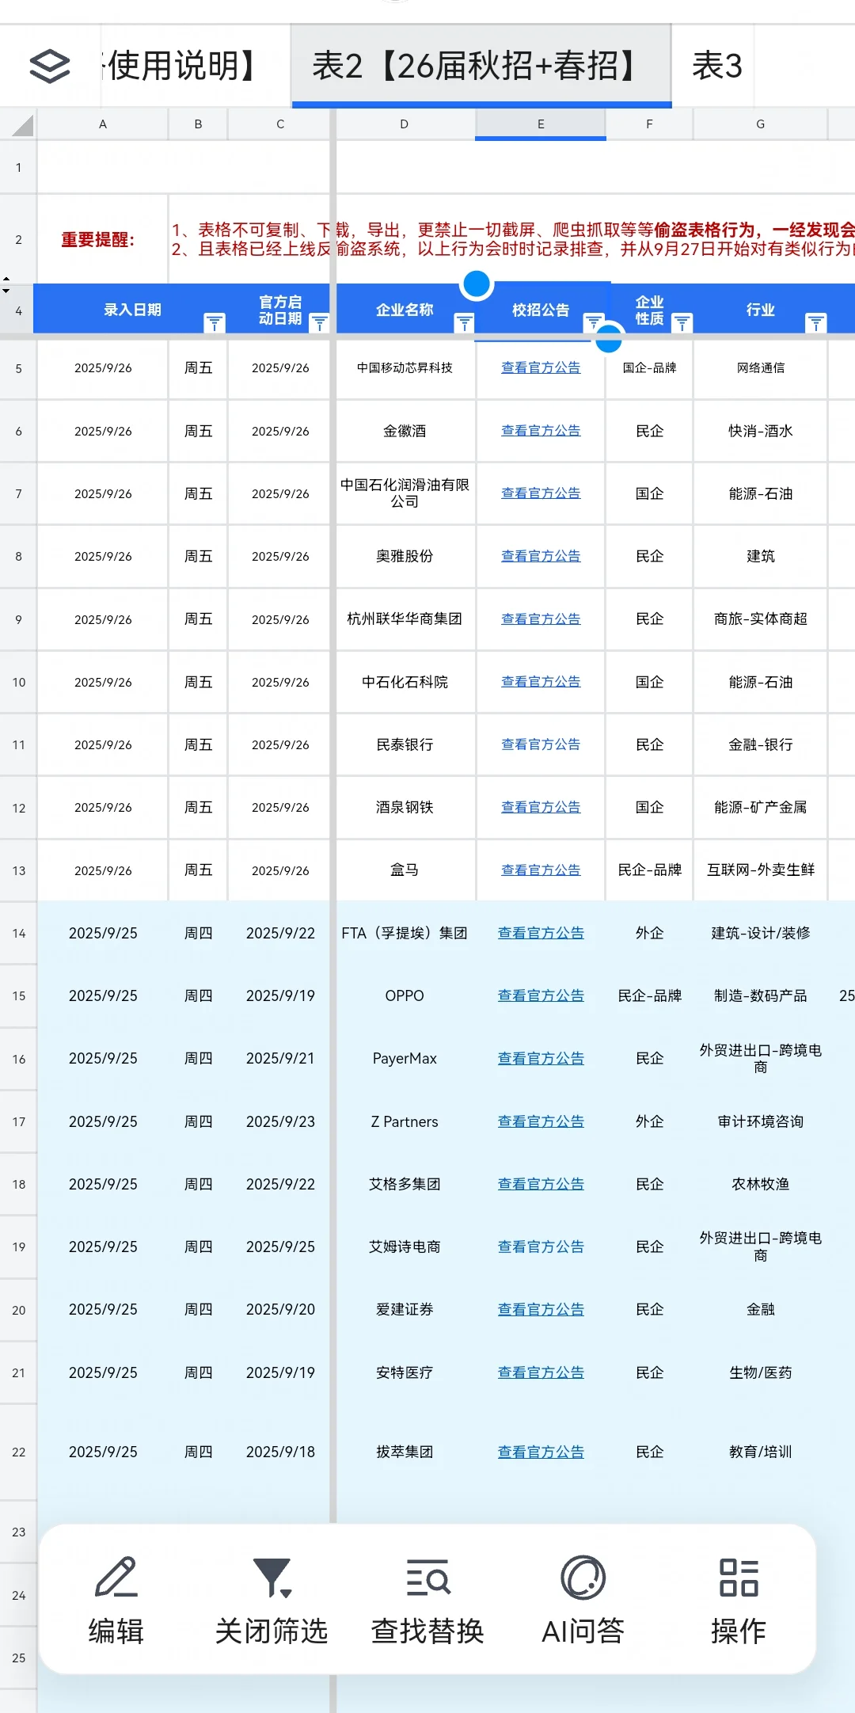855x1713 pixels.
Task: Open 查看官方公告 link for 艾姆诗电商
Action: [x=541, y=1247]
